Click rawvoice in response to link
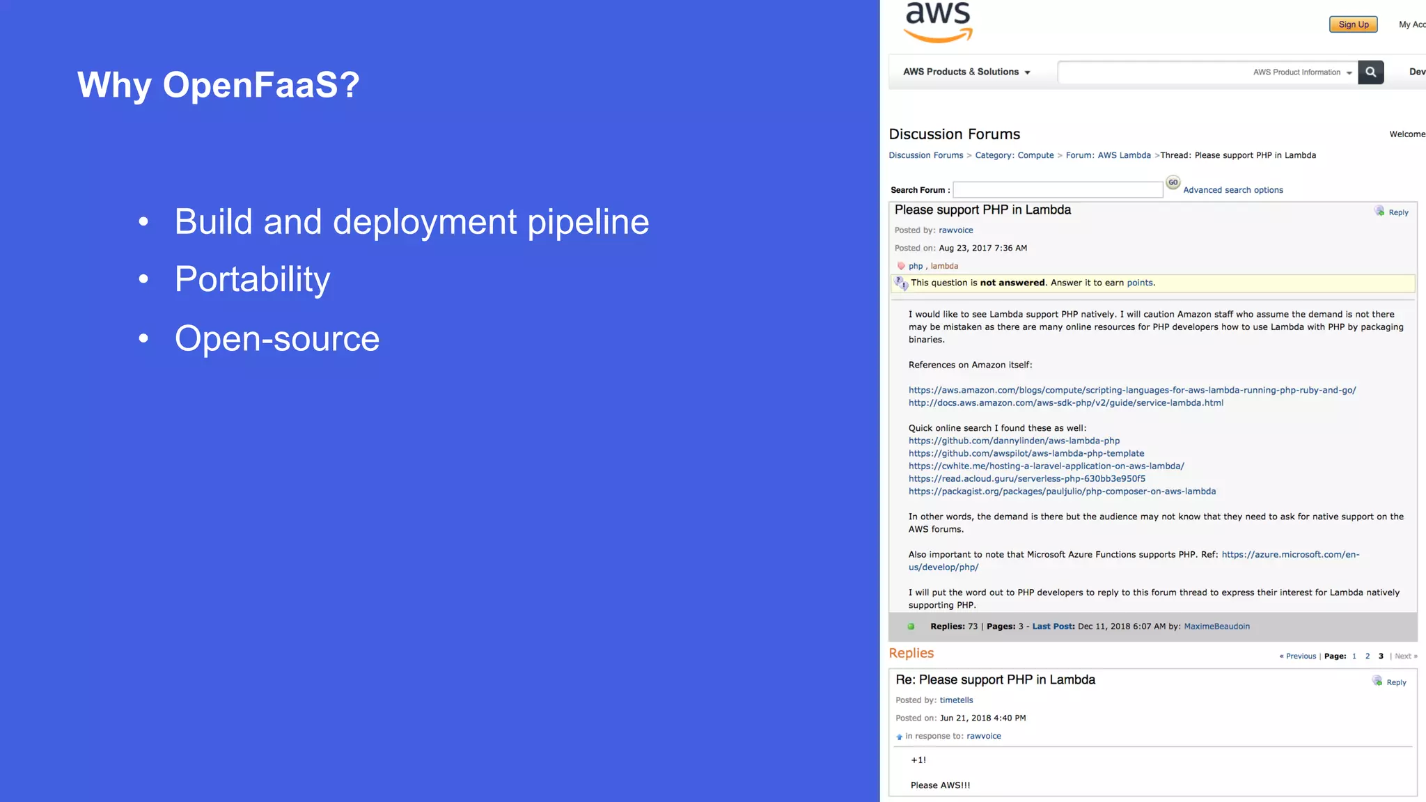The width and height of the screenshot is (1426, 802). (x=983, y=736)
